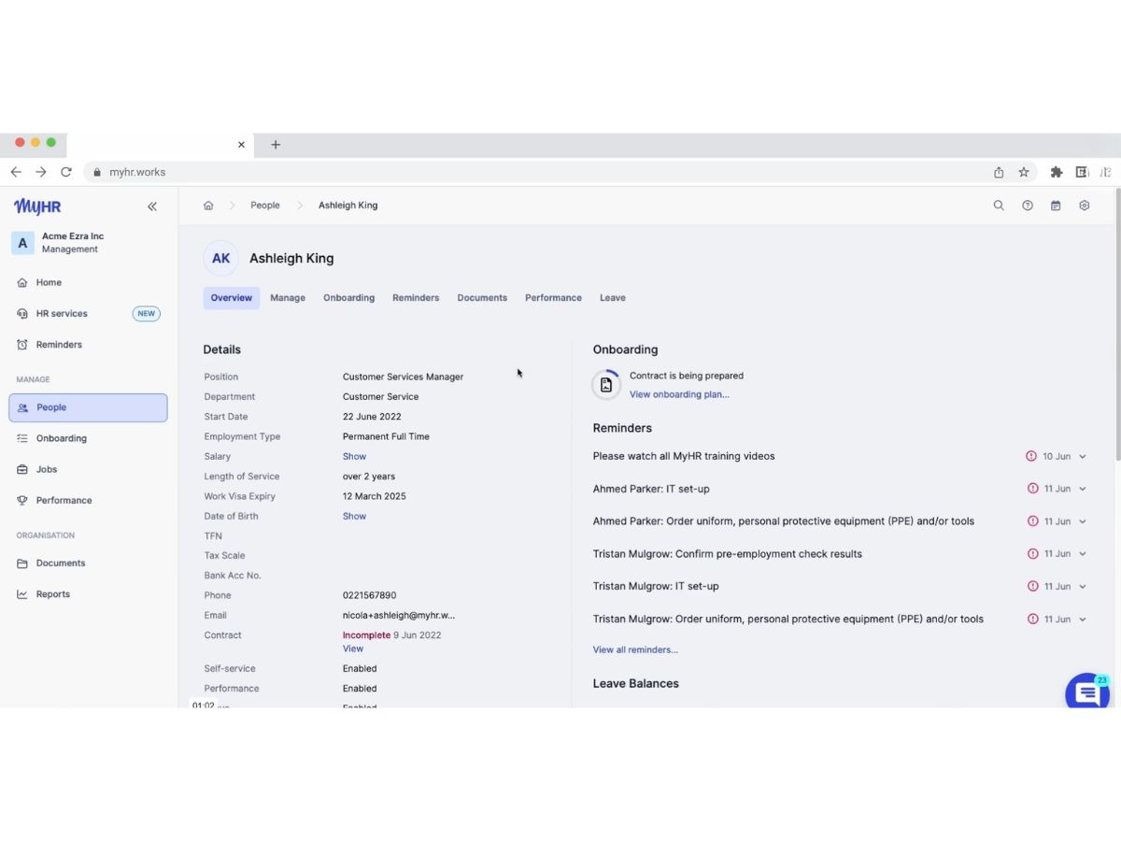Click the 'Incomplete' contract status
The image size is (1121, 841).
[x=366, y=635]
